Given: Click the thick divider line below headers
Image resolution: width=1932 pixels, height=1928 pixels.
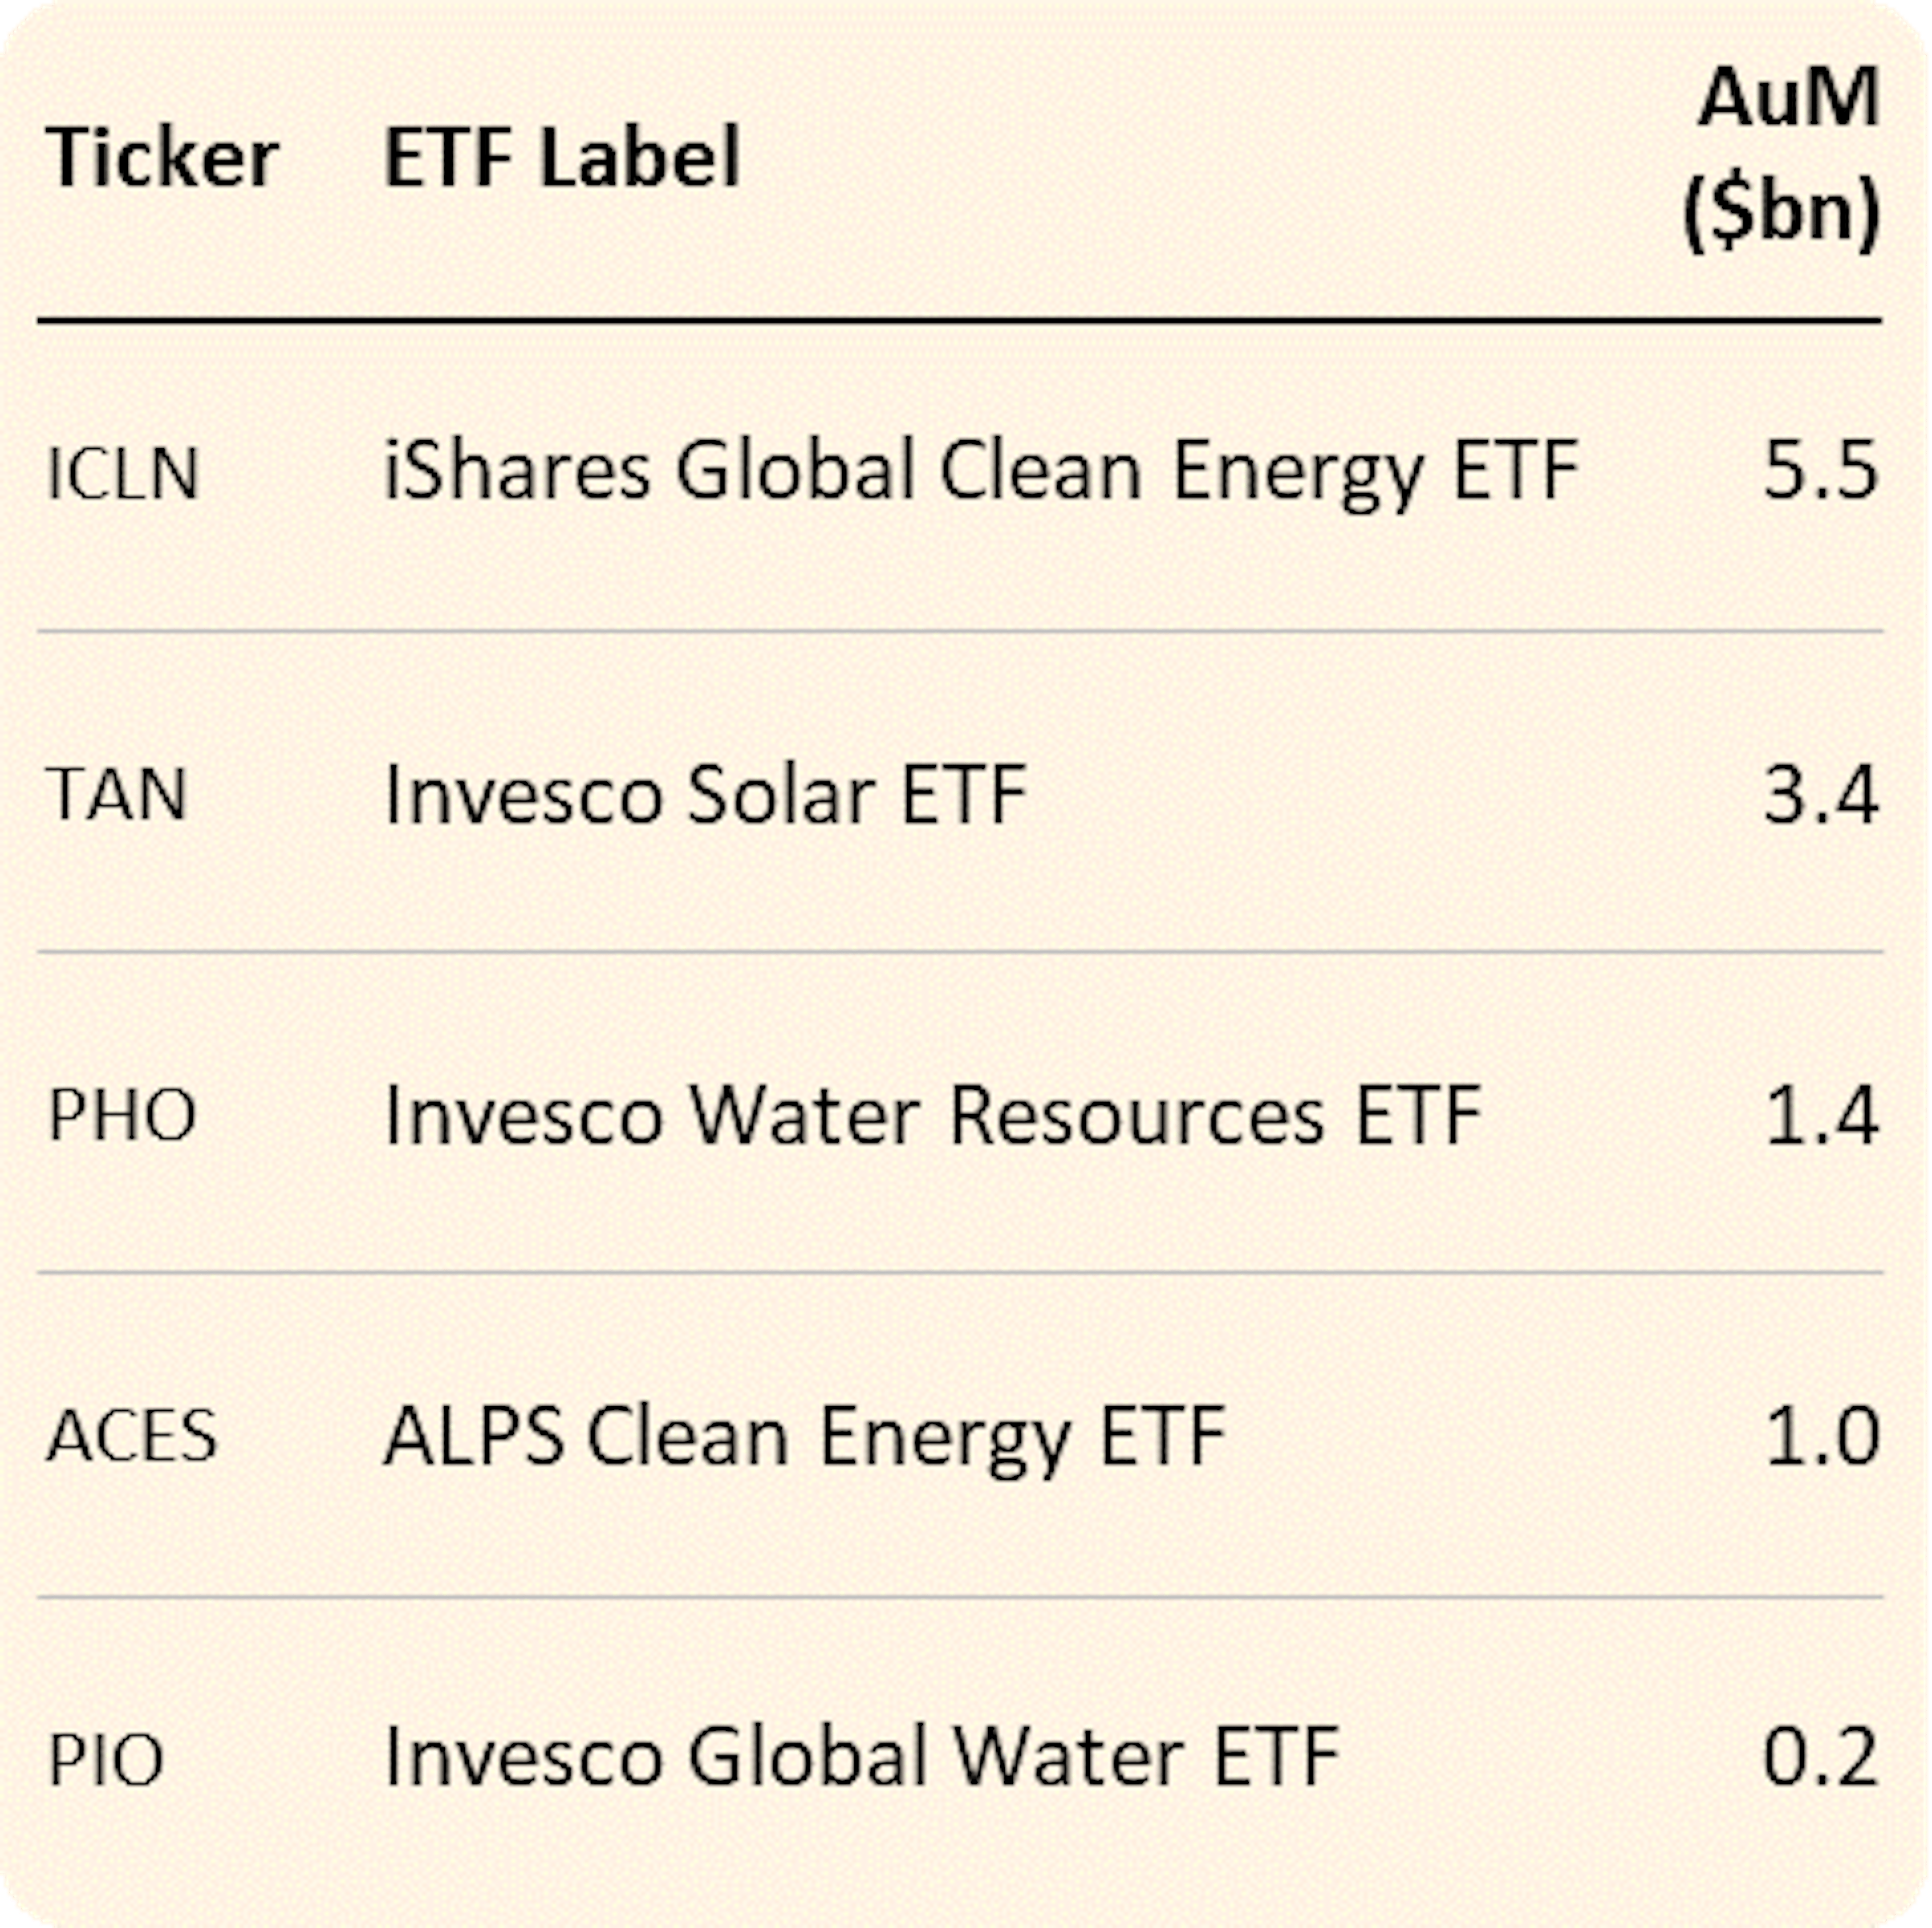Looking at the screenshot, I should 960,321.
